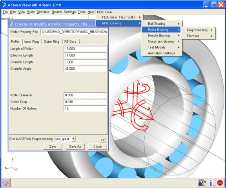Click the Roller Property File path field
Viewport: 226px width, 188px height.
(x=74, y=32)
